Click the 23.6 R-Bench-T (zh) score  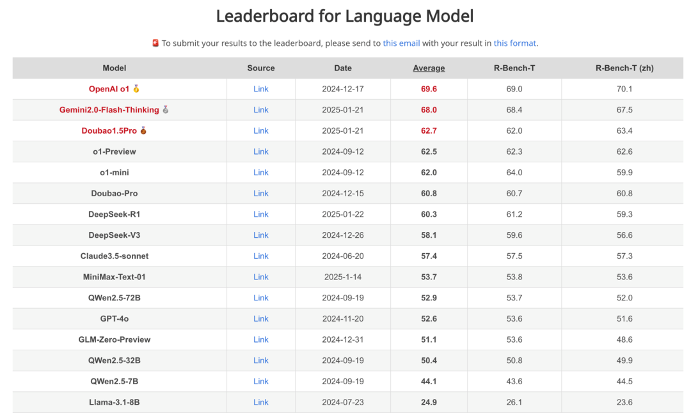tap(624, 402)
